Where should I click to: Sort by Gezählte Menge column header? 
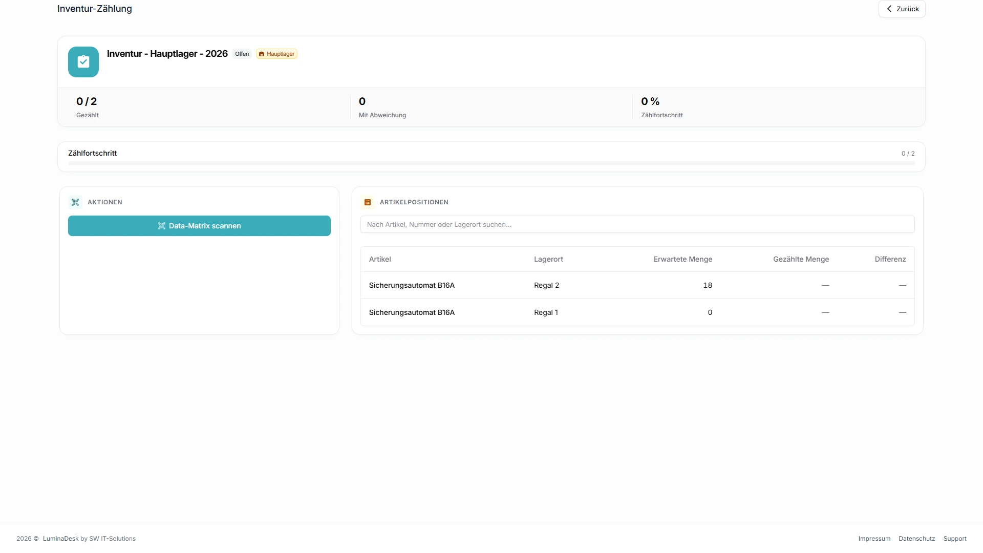pyautogui.click(x=801, y=259)
